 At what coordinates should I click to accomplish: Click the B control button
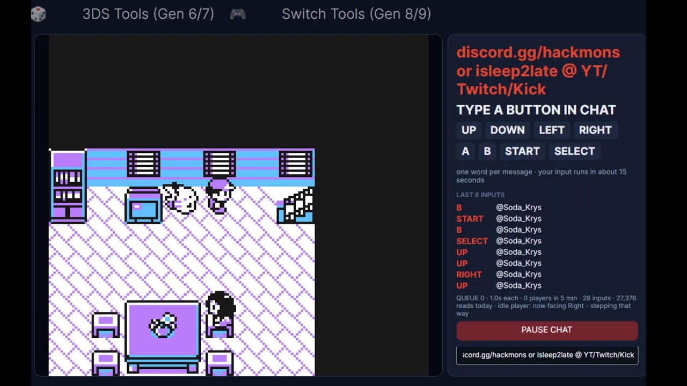[x=487, y=151]
